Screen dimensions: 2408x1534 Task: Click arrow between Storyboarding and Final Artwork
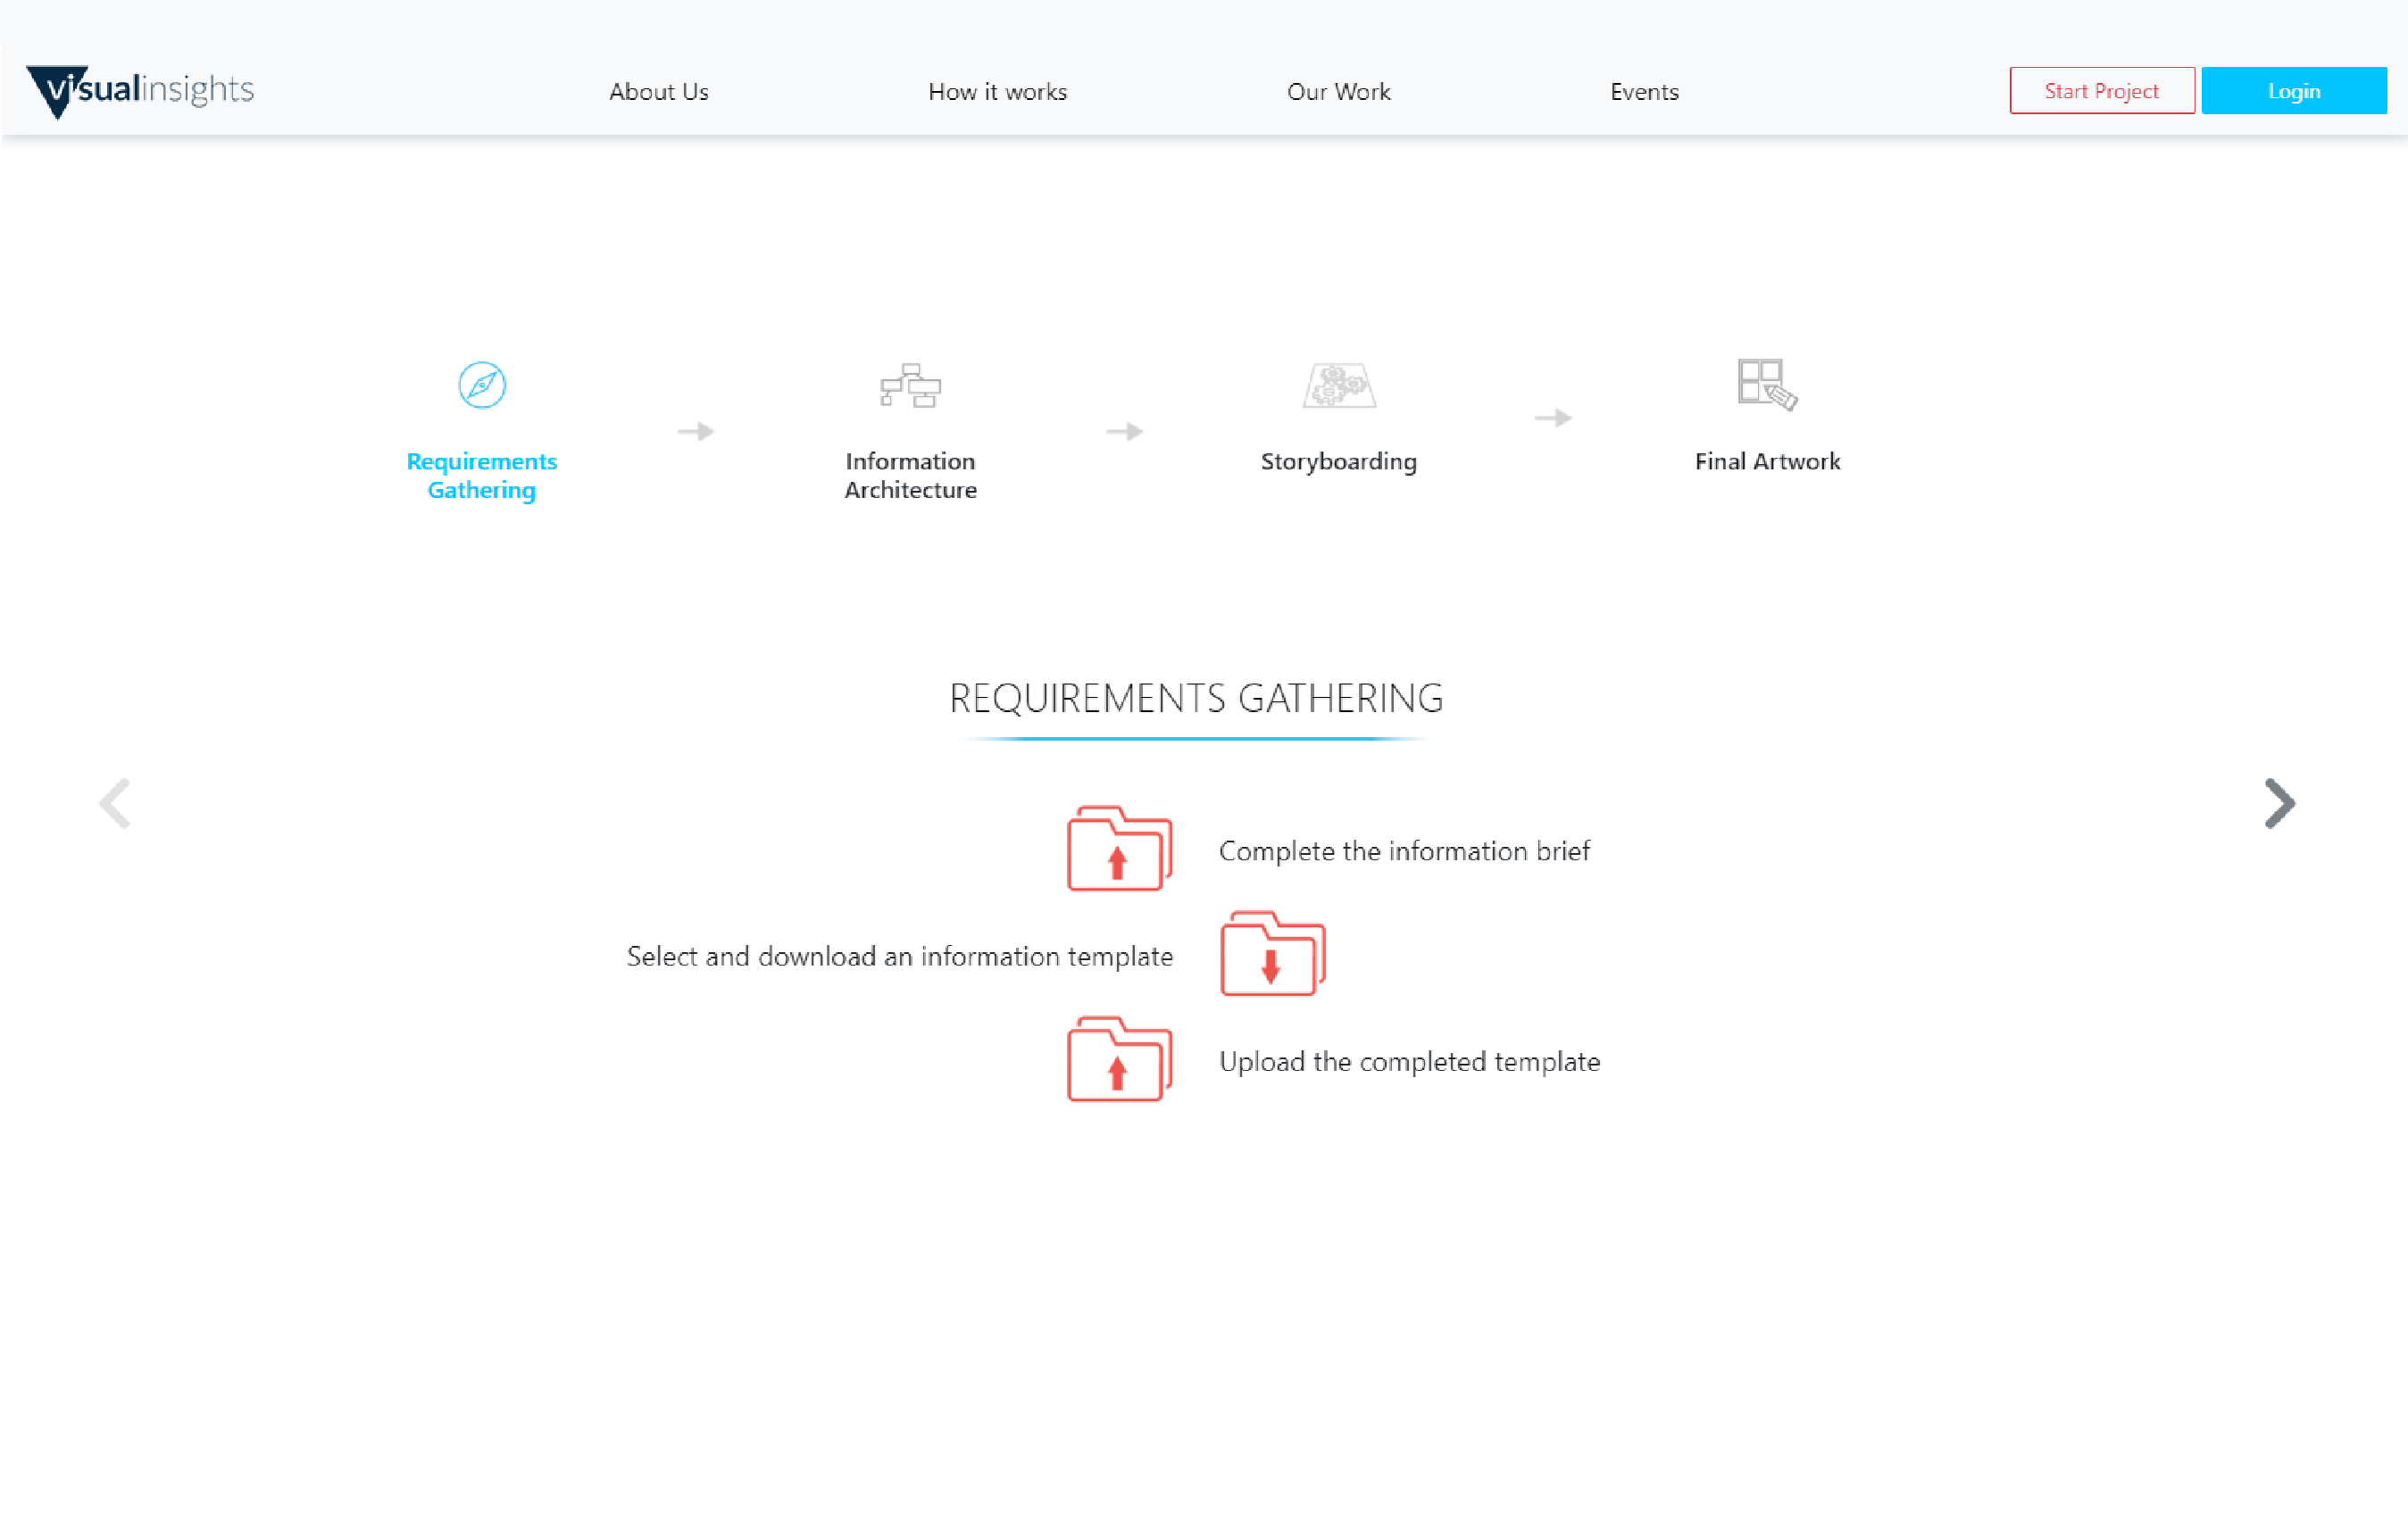pyautogui.click(x=1553, y=418)
